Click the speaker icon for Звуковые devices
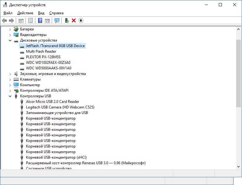 pyautogui.click(x=16, y=74)
